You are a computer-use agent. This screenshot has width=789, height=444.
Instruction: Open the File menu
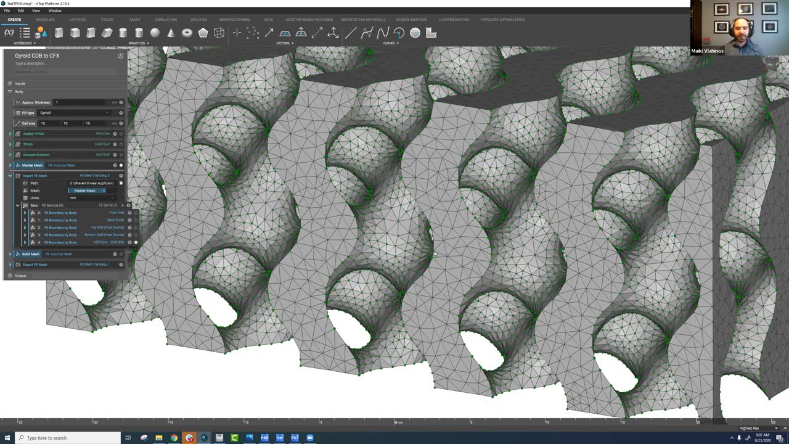tap(7, 10)
